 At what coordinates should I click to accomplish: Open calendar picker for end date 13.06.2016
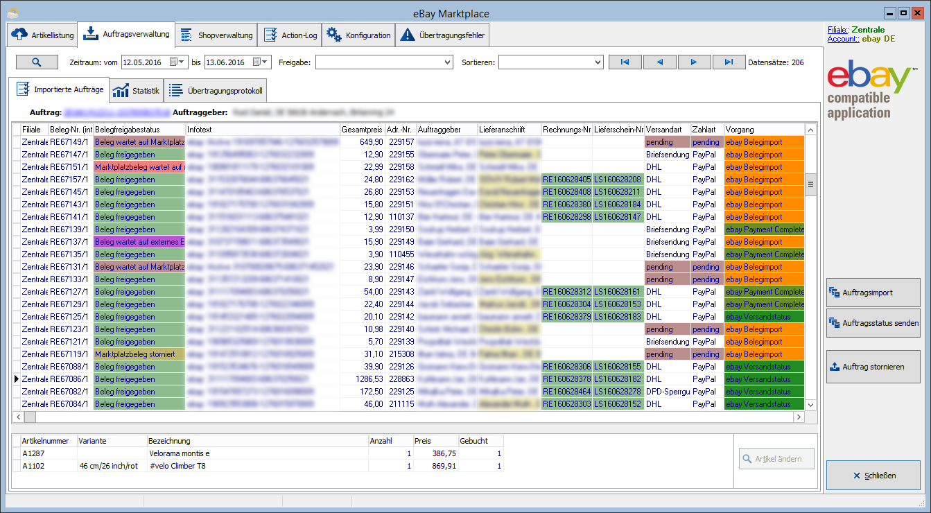click(261, 62)
